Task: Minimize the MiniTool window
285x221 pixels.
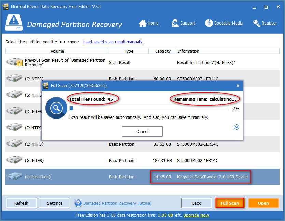Action: coord(254,7)
